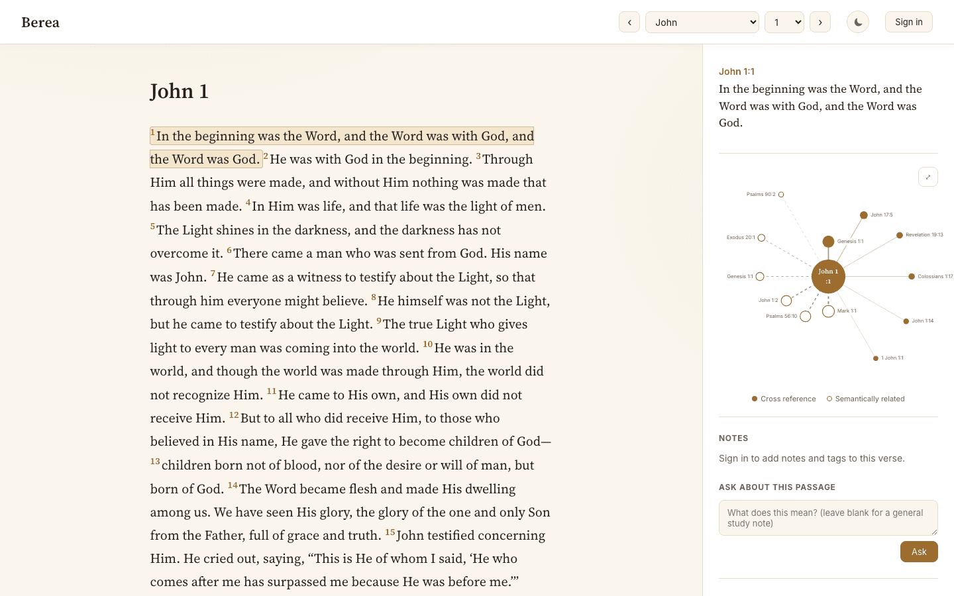Open the book dropdown showing John
The image size is (954, 596).
(702, 22)
